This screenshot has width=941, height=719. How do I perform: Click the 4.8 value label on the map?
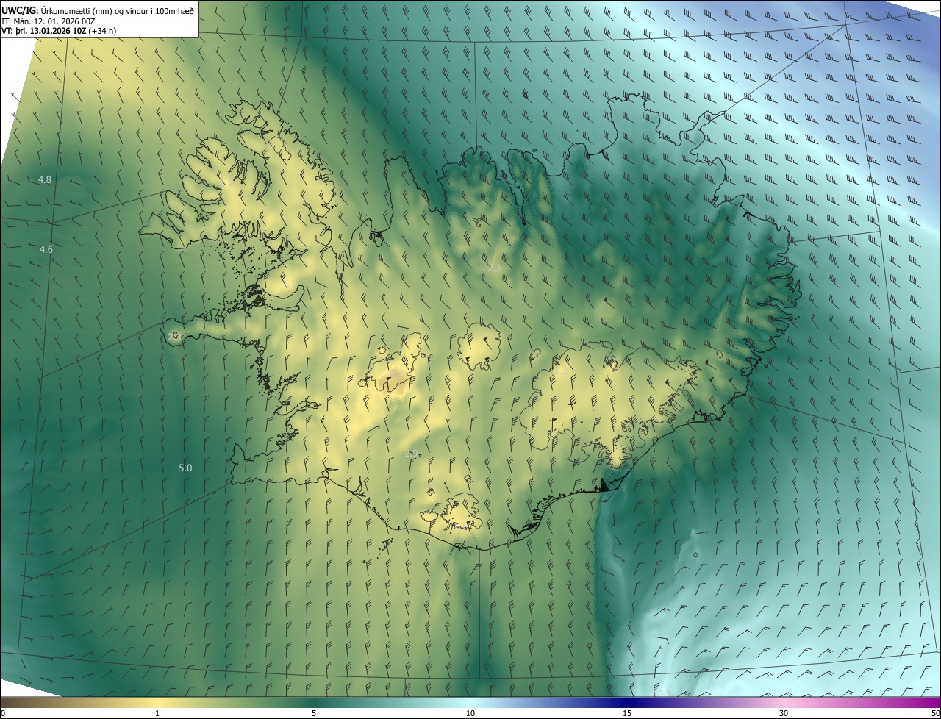click(x=46, y=180)
